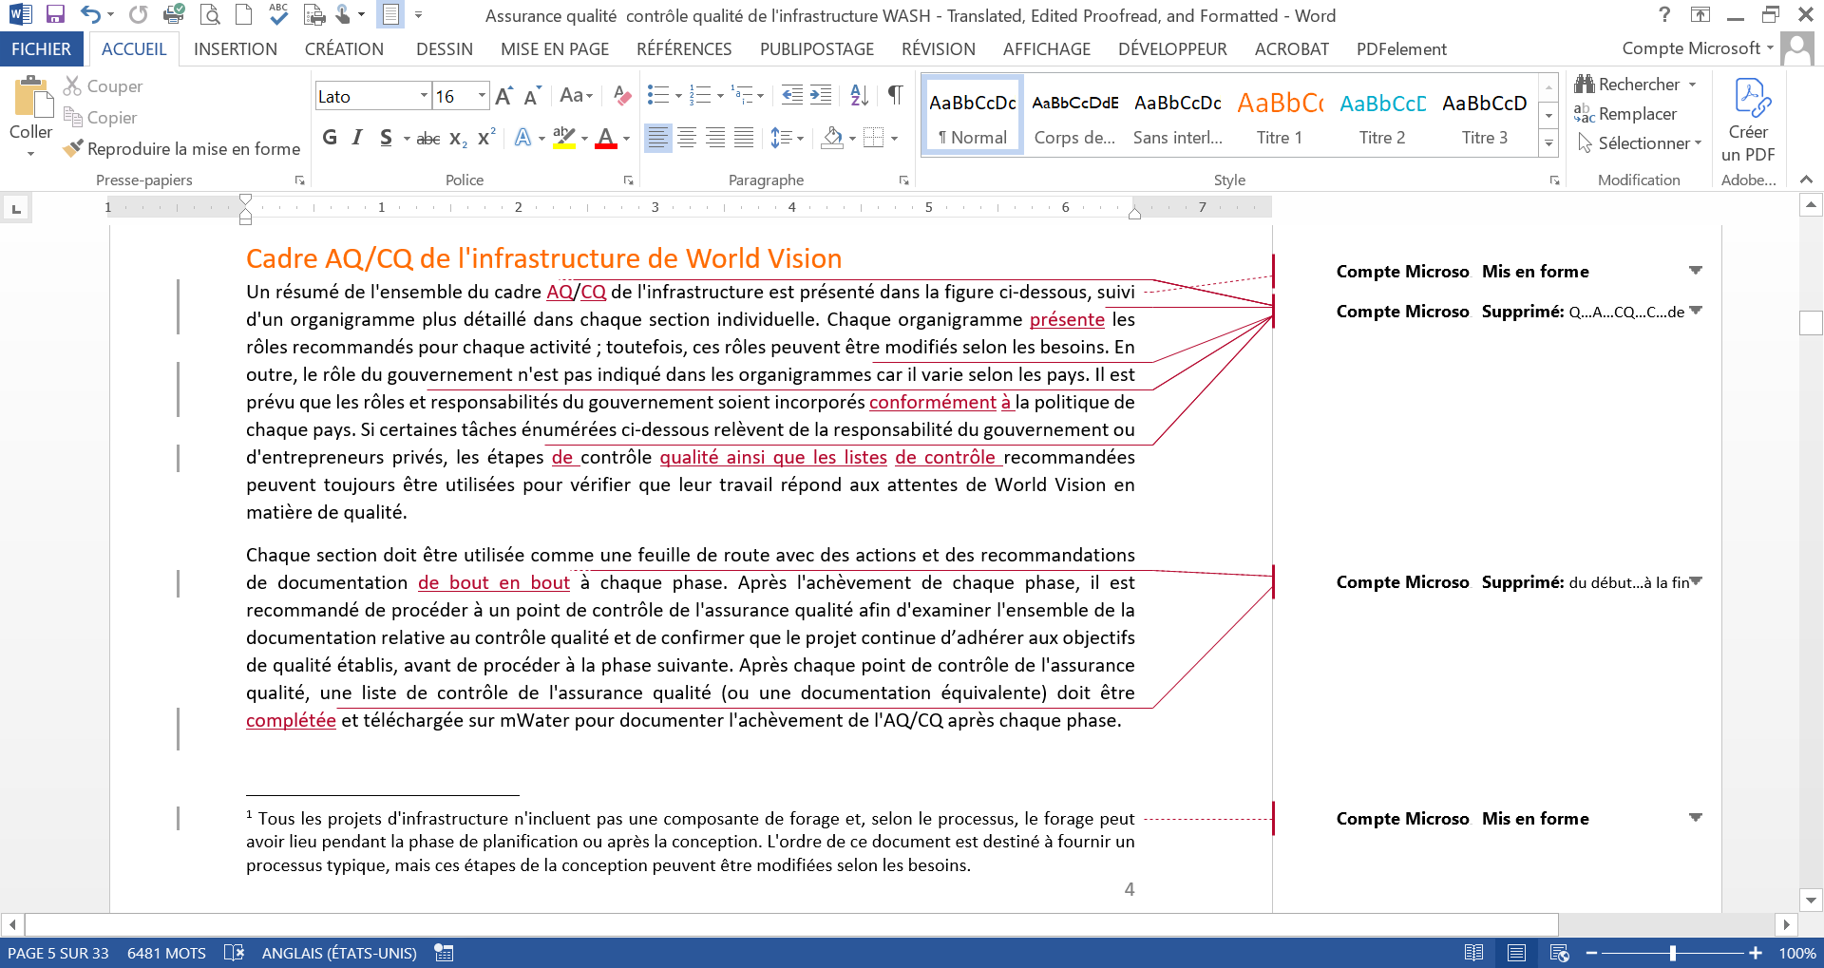The width and height of the screenshot is (1824, 968).
Task: Create a PDF with Créer un PDF
Action: 1748,120
